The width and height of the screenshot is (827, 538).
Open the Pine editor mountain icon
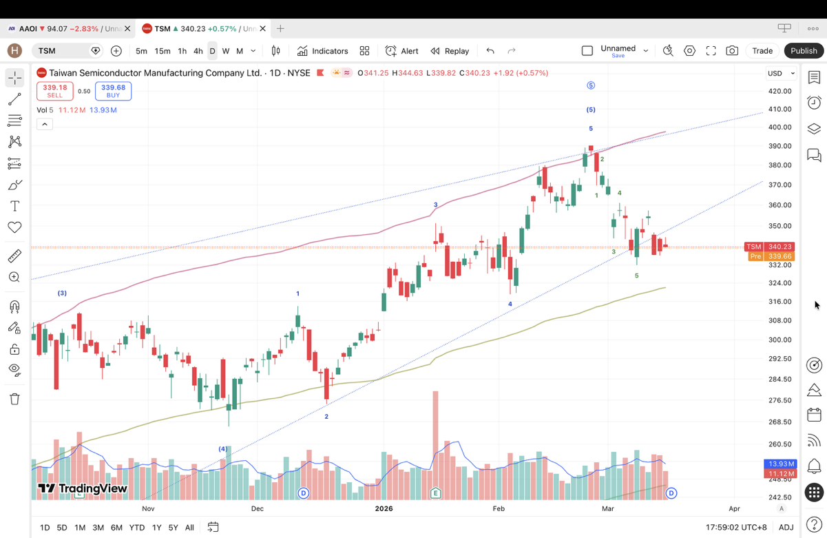pyautogui.click(x=814, y=390)
